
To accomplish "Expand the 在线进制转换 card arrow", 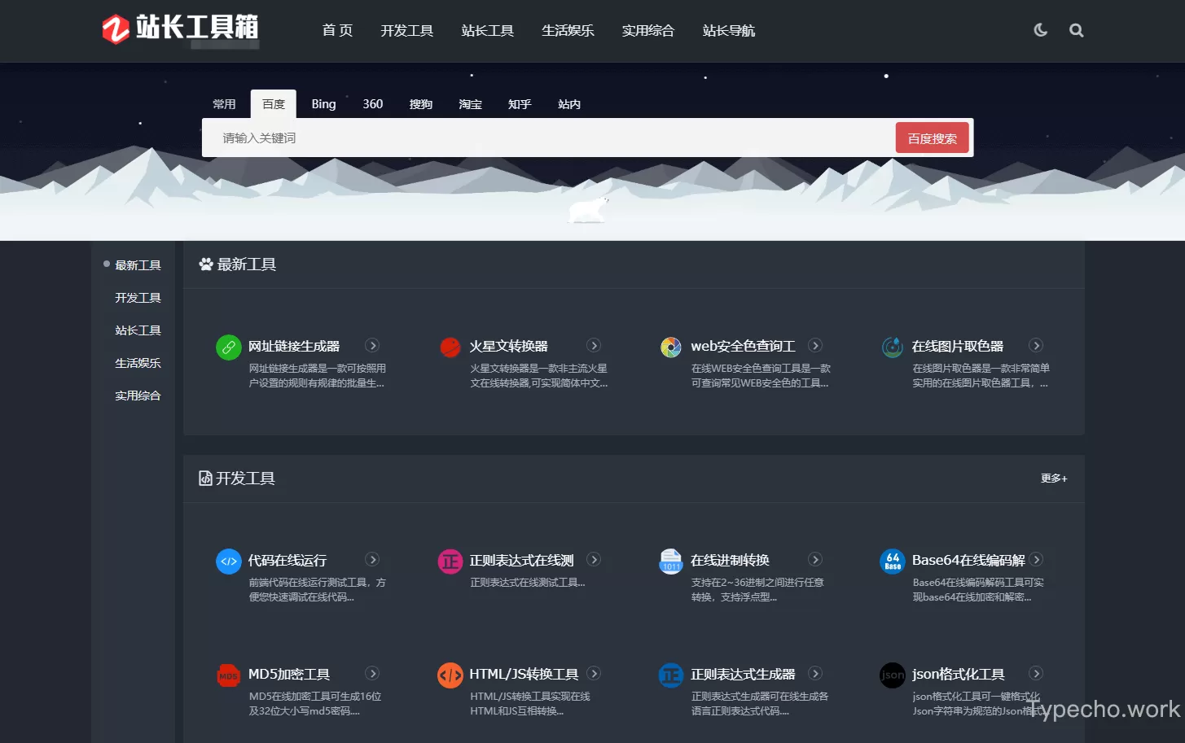I will pos(815,560).
